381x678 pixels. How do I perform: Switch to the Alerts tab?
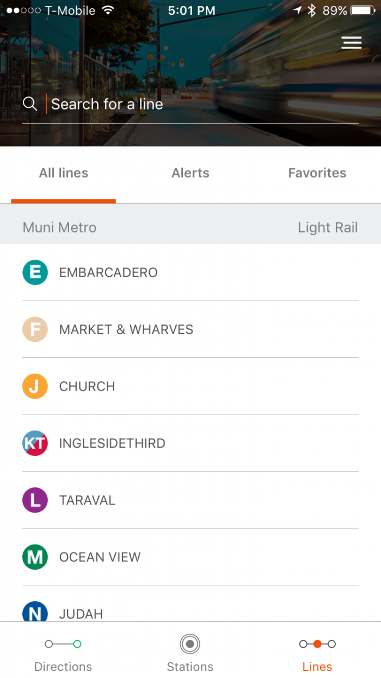pyautogui.click(x=190, y=173)
